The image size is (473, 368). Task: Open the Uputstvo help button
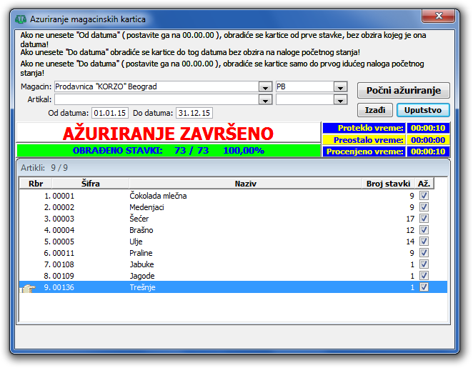tap(423, 110)
